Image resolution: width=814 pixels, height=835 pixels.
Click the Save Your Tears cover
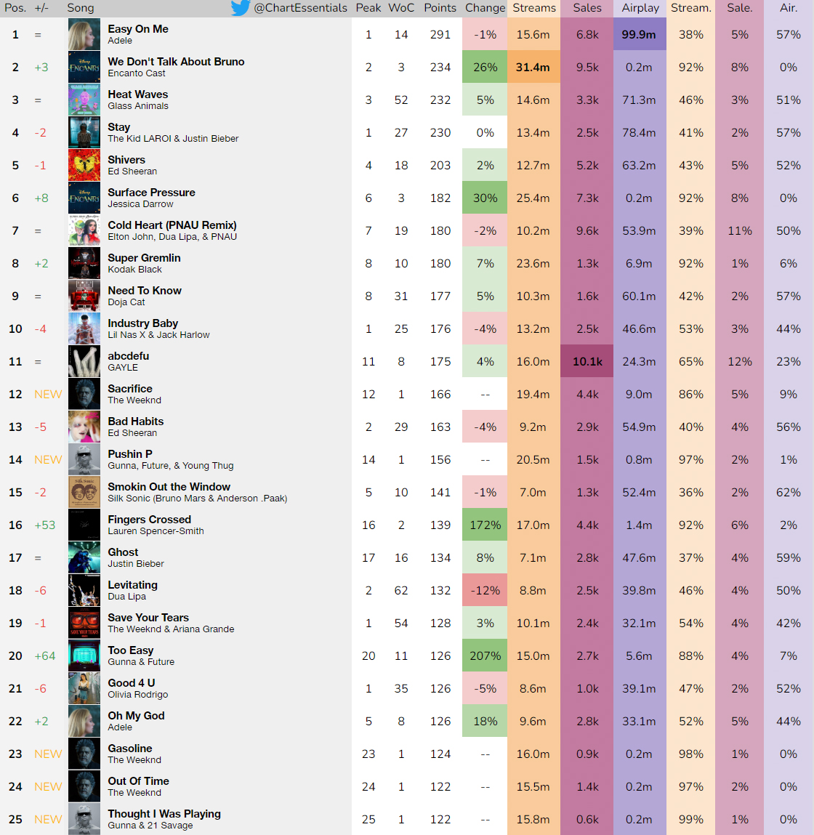point(84,623)
